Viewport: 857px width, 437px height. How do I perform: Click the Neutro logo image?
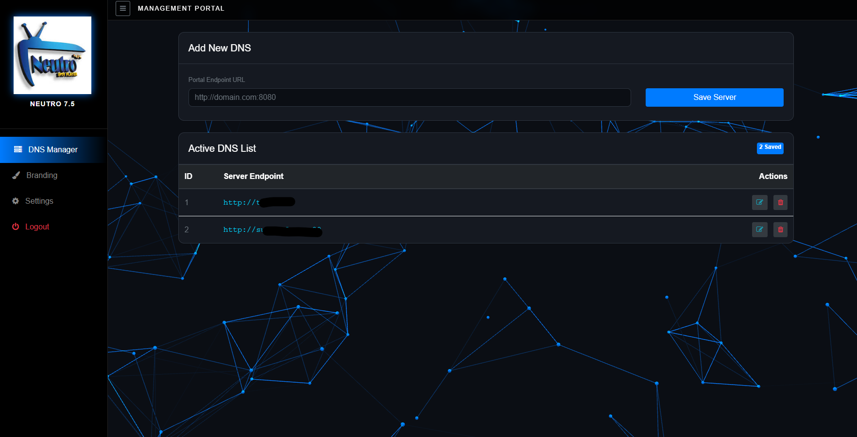[52, 55]
